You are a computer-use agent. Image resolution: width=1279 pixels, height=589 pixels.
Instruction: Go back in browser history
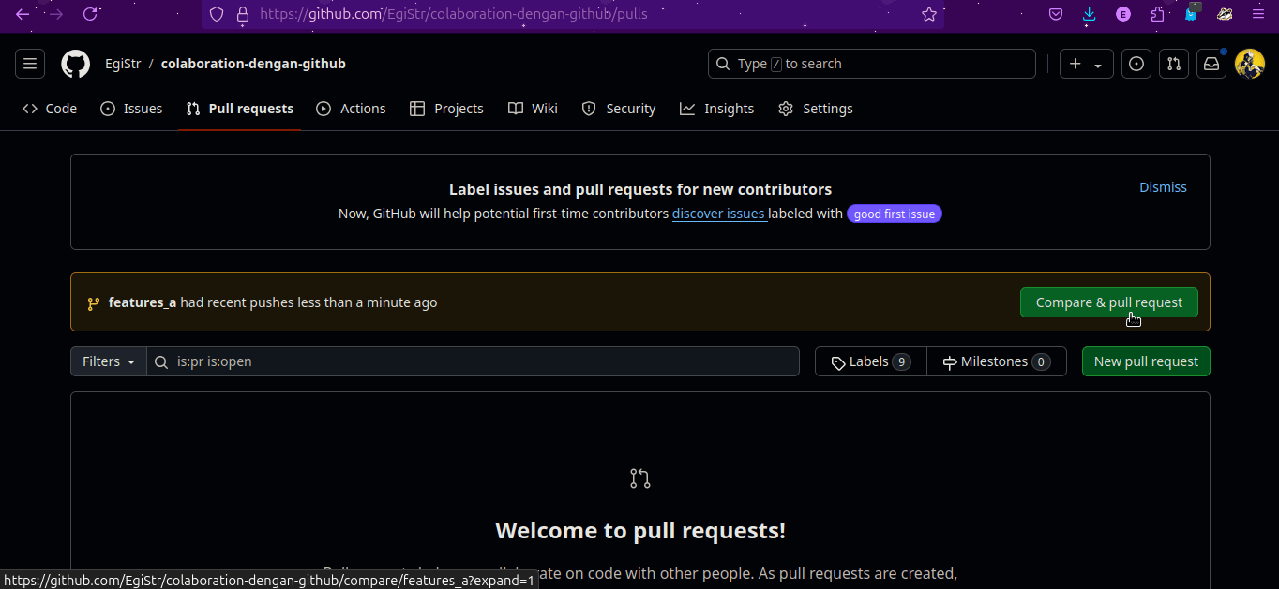tap(23, 14)
